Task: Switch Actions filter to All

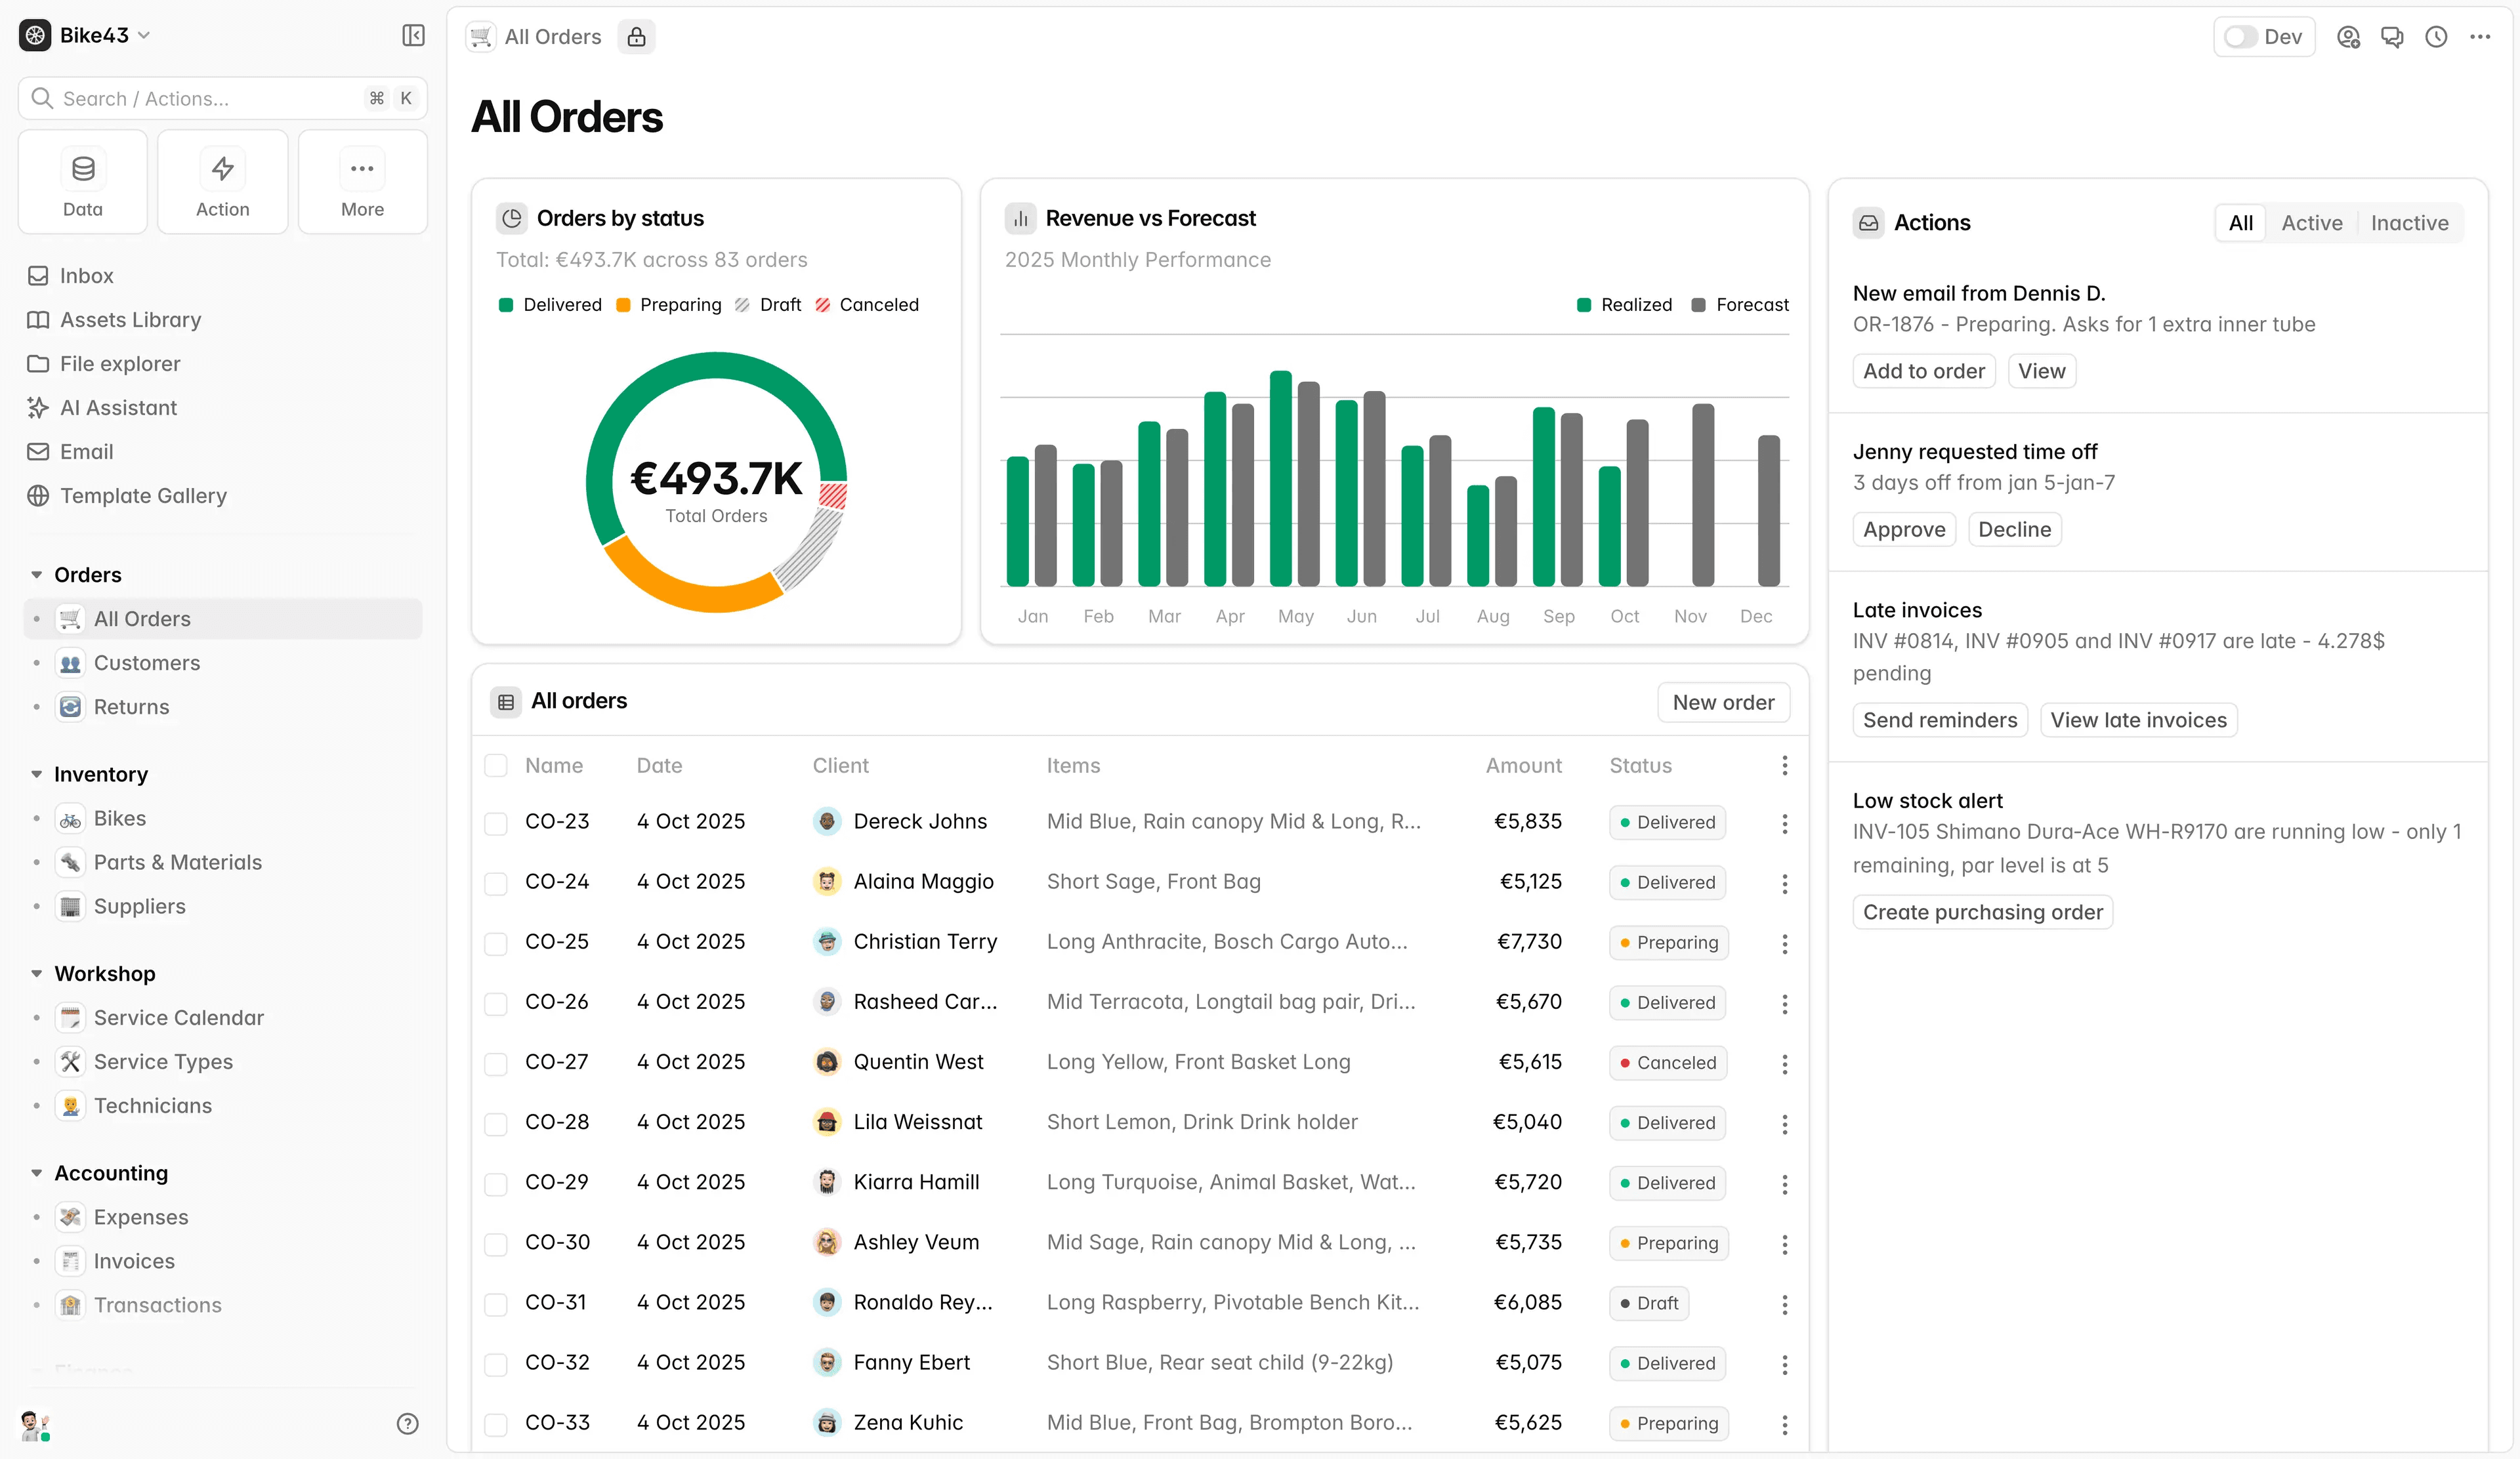Action: click(2240, 223)
